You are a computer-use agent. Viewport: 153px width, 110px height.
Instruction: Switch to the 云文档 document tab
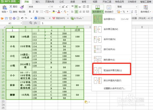click(x=41, y=18)
